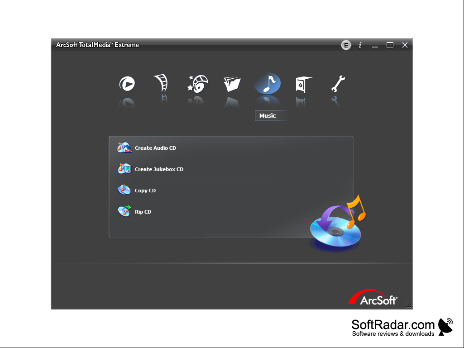Viewport: 464px width, 348px height.
Task: Choose the Create Audio CD label
Action: click(155, 148)
